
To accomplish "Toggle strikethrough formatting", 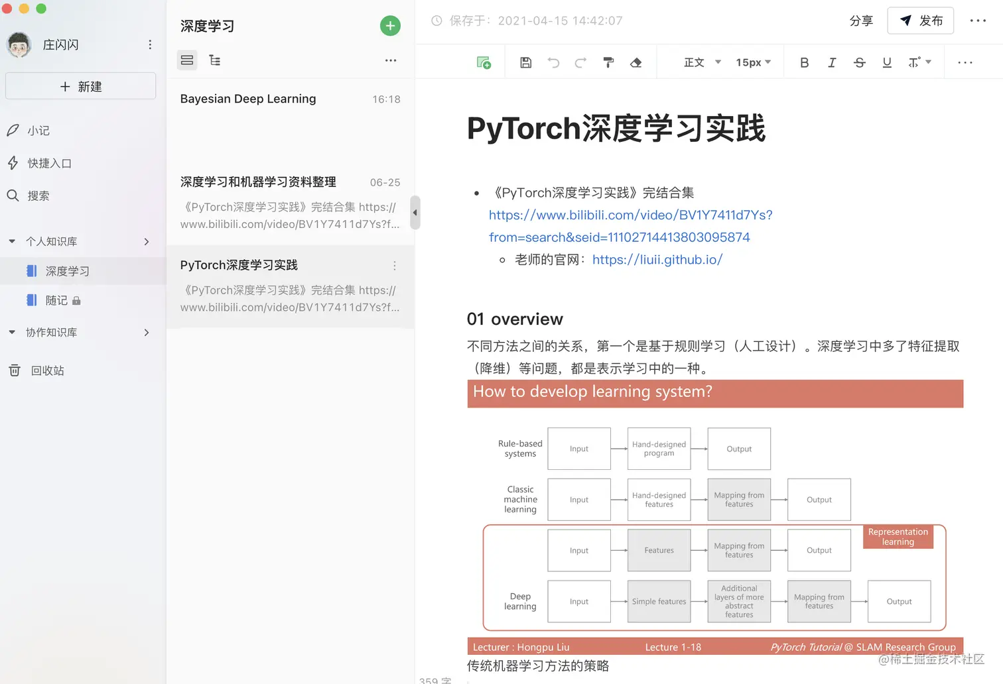I will (x=860, y=62).
